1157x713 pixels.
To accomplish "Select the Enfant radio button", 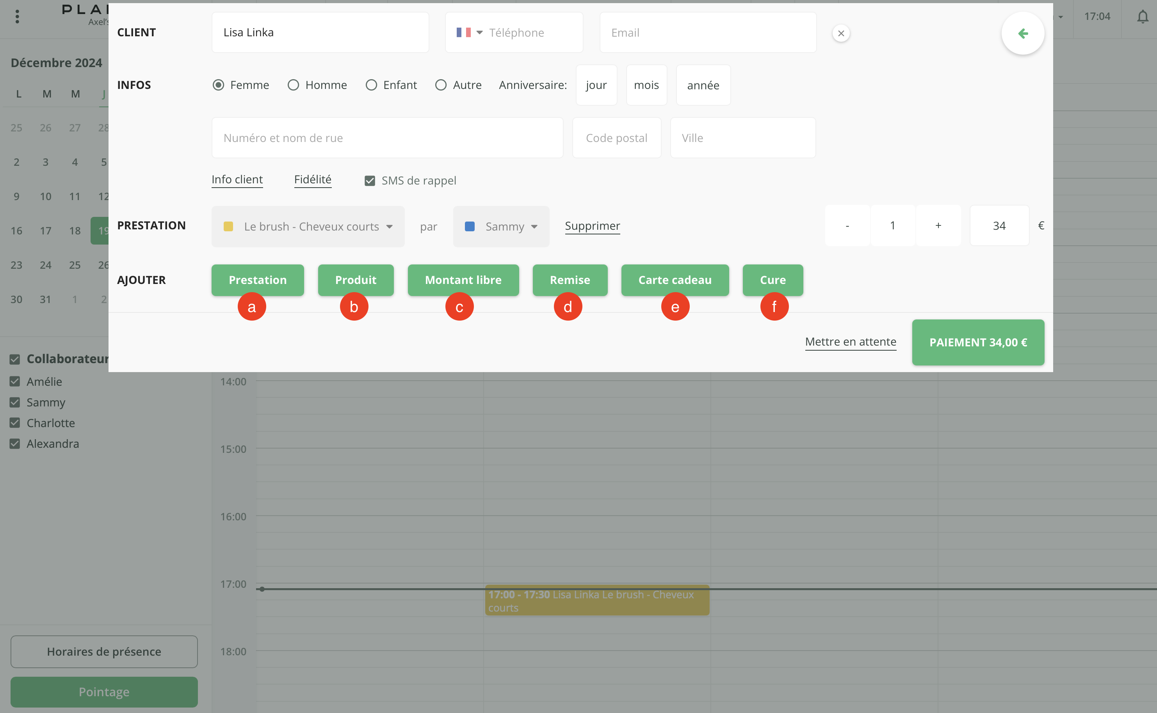I will pos(371,85).
